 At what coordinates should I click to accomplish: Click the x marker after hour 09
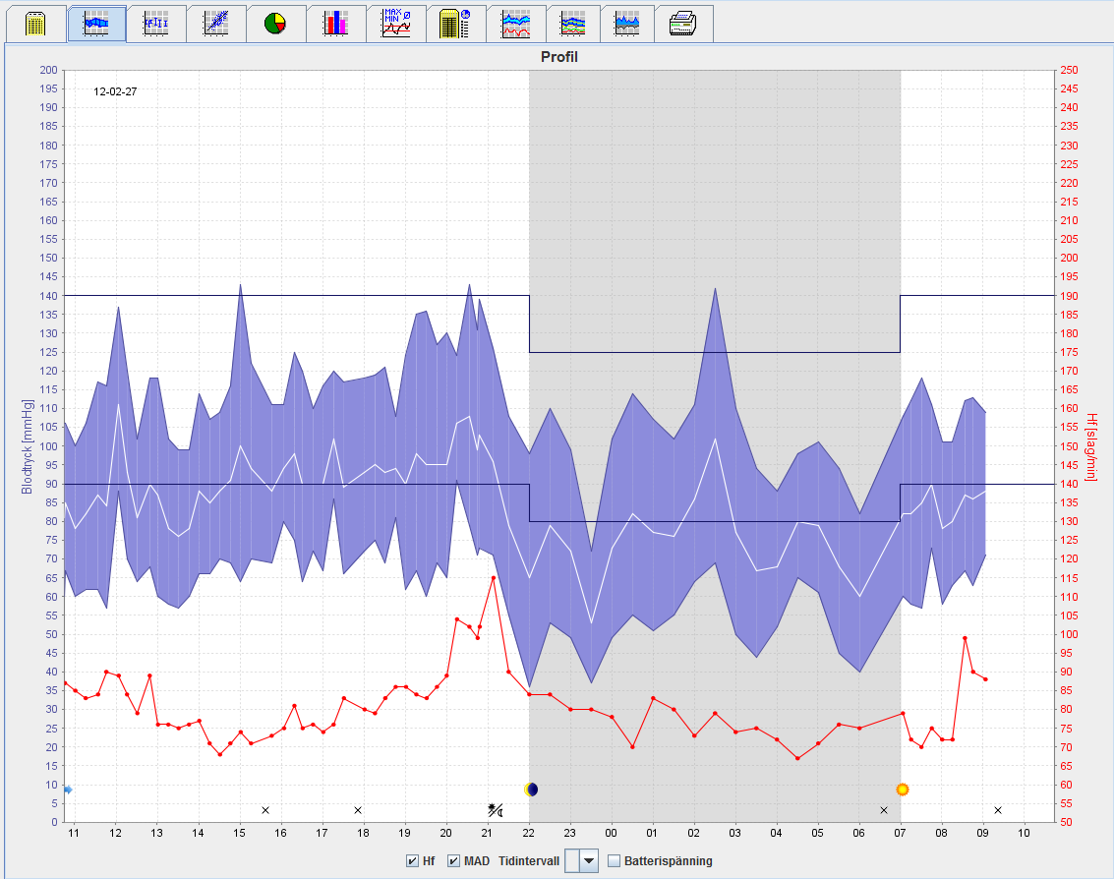tap(997, 810)
